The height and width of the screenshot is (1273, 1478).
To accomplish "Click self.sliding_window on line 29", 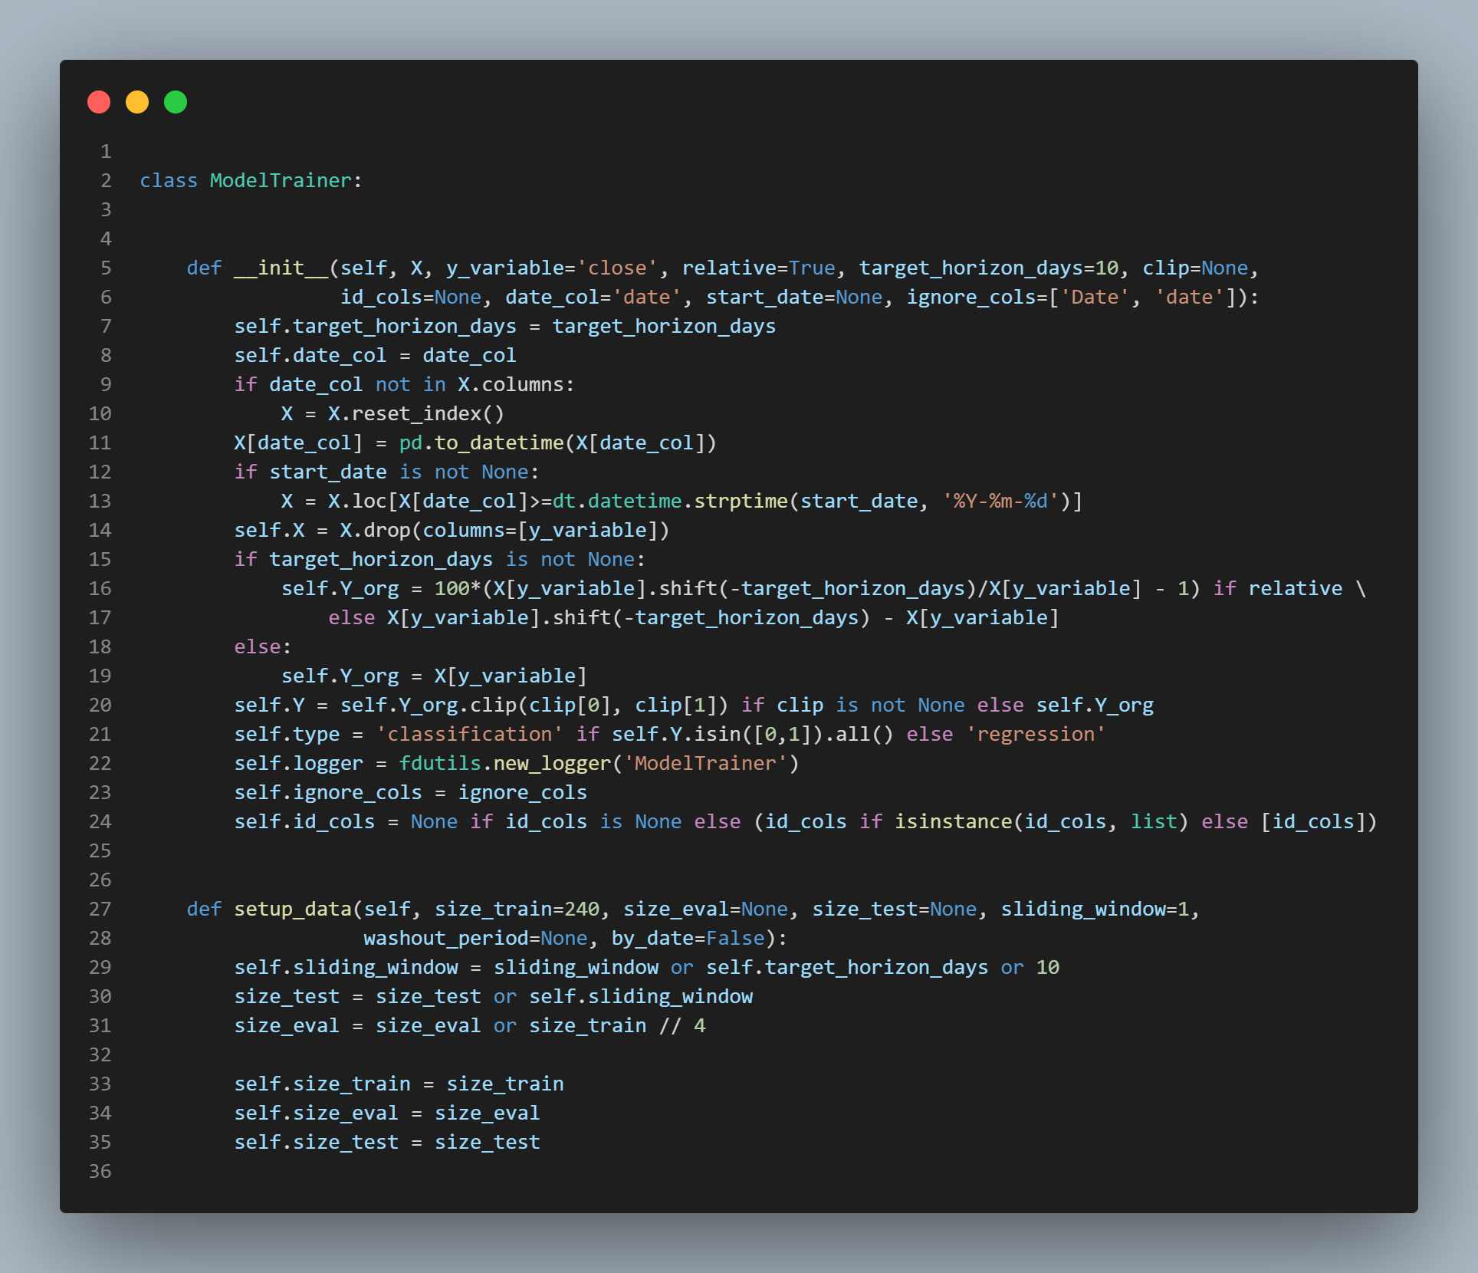I will [346, 967].
